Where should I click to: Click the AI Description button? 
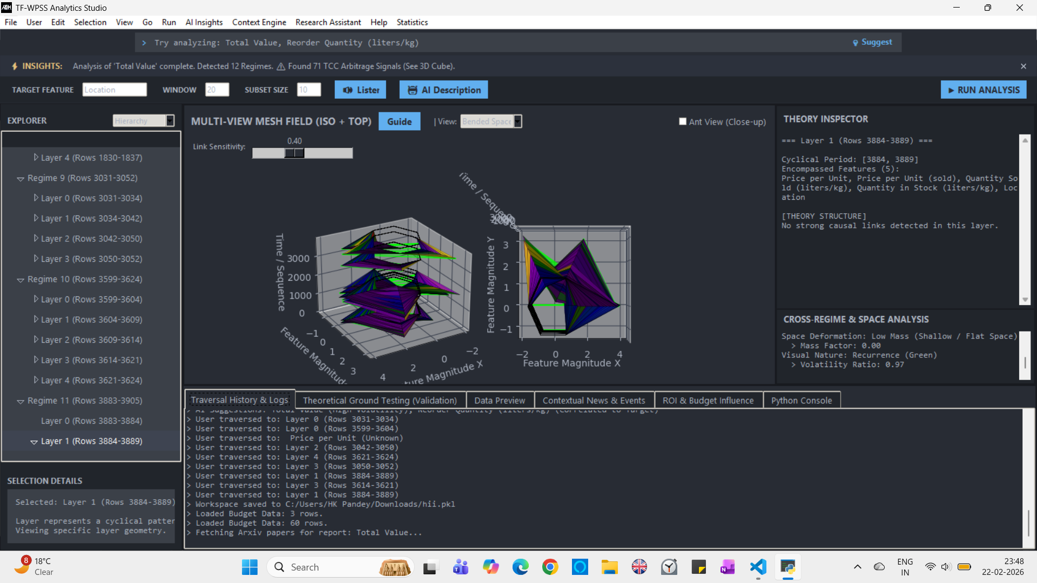click(443, 90)
